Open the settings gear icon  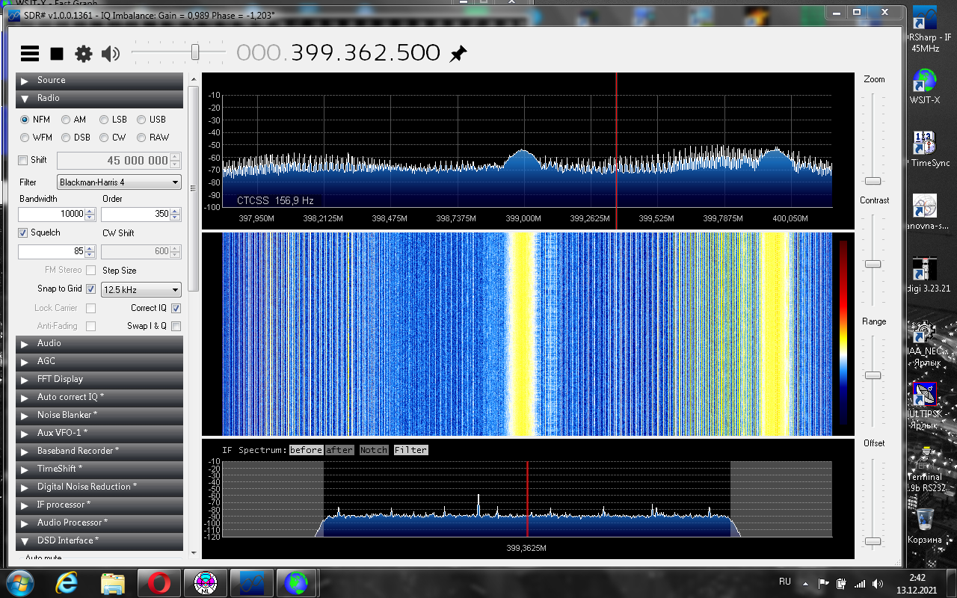[84, 53]
